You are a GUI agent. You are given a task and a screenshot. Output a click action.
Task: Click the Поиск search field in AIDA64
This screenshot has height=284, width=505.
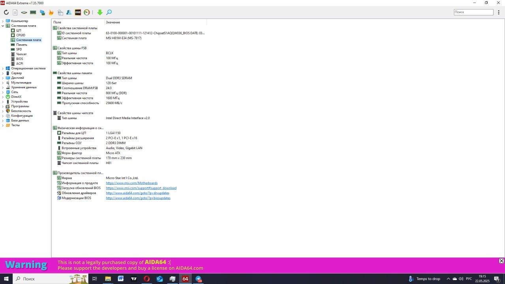click(x=473, y=12)
